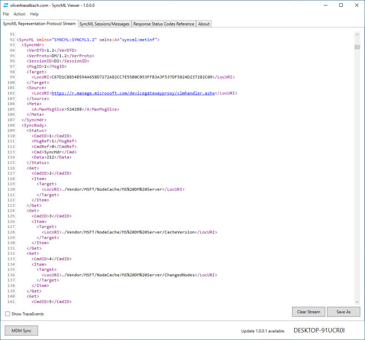
Task: Open the File menu
Action: point(6,14)
